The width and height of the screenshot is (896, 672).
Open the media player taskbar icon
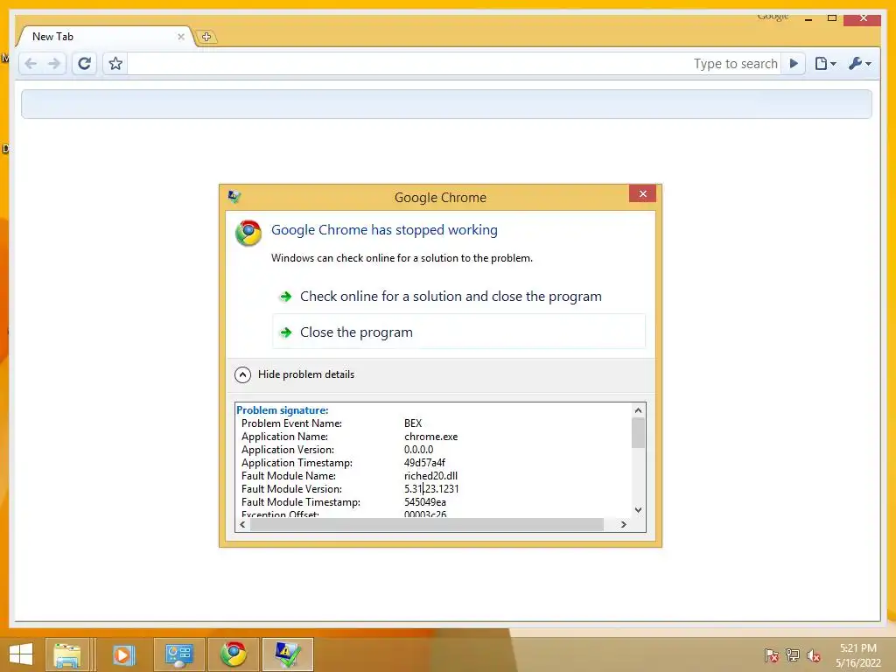pyautogui.click(x=123, y=654)
